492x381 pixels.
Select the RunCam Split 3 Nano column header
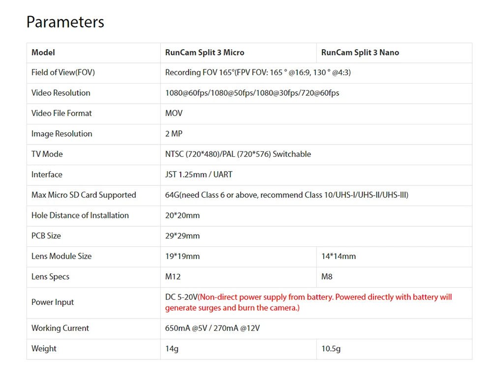(x=360, y=53)
